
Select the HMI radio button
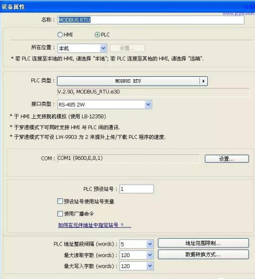(x=60, y=35)
